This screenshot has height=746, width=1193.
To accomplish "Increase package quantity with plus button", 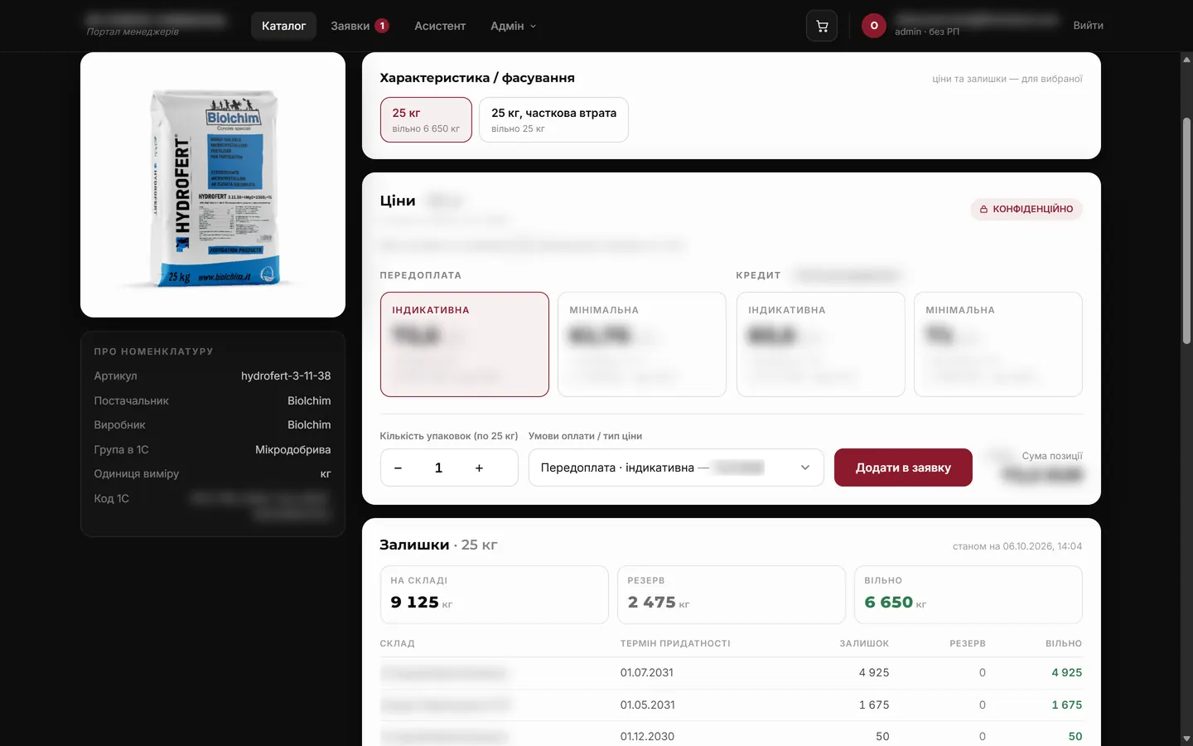I will pyautogui.click(x=479, y=467).
